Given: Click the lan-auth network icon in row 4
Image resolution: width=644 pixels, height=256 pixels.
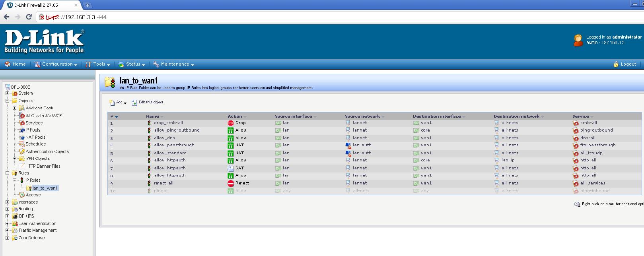Looking at the screenshot, I should [348, 145].
